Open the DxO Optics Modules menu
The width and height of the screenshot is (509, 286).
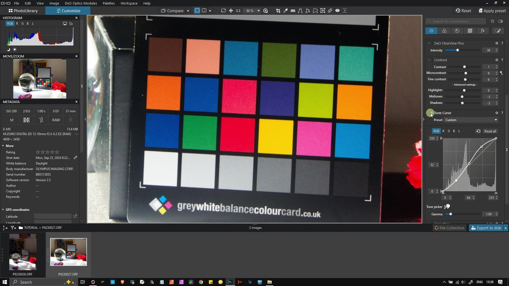click(81, 3)
